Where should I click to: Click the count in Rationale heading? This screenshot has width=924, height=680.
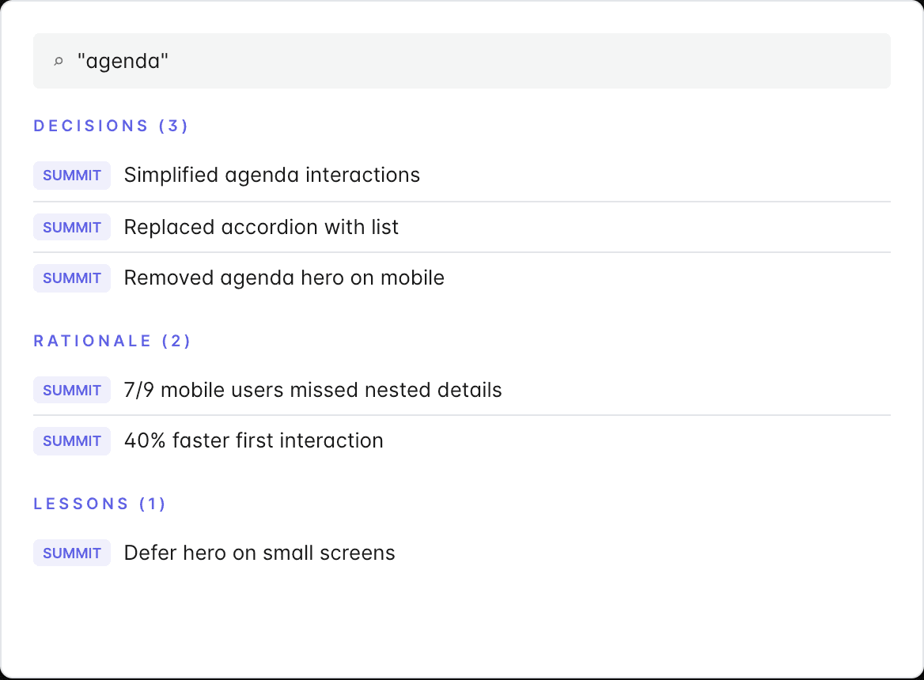[x=176, y=341]
